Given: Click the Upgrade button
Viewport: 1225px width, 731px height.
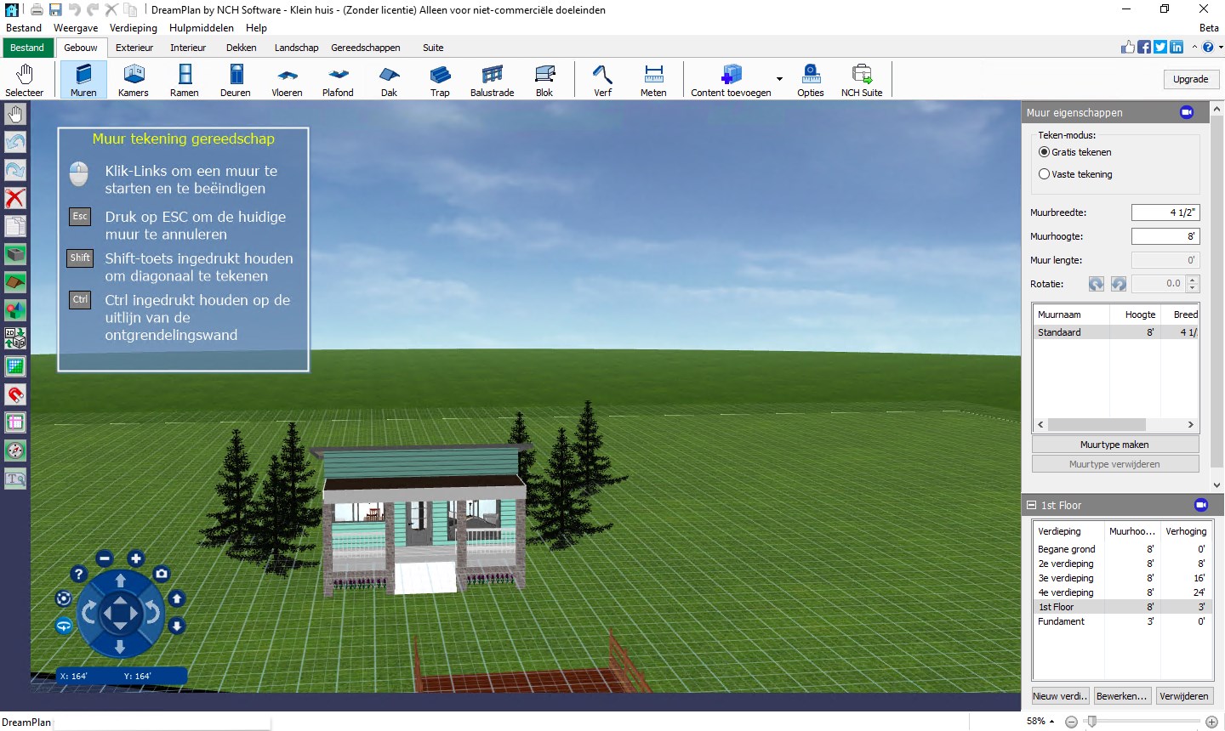Looking at the screenshot, I should point(1191,78).
